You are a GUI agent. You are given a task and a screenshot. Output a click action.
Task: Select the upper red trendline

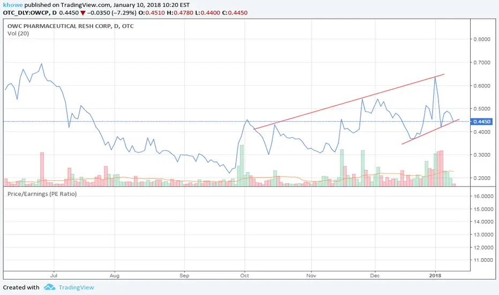pos(349,102)
